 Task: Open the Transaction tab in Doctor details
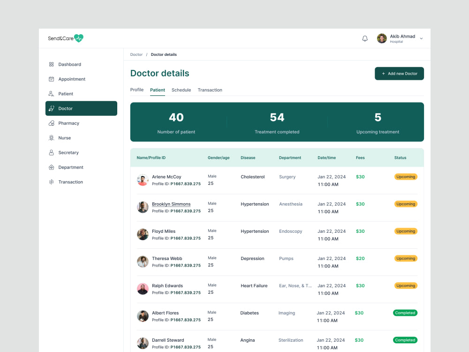click(x=210, y=90)
